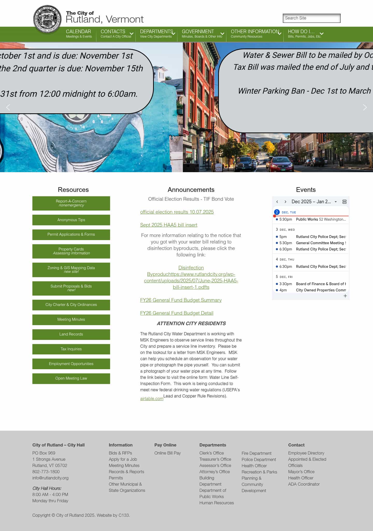The height and width of the screenshot is (531, 373).
Task: Open Employee Directory footer link
Action: (306, 453)
